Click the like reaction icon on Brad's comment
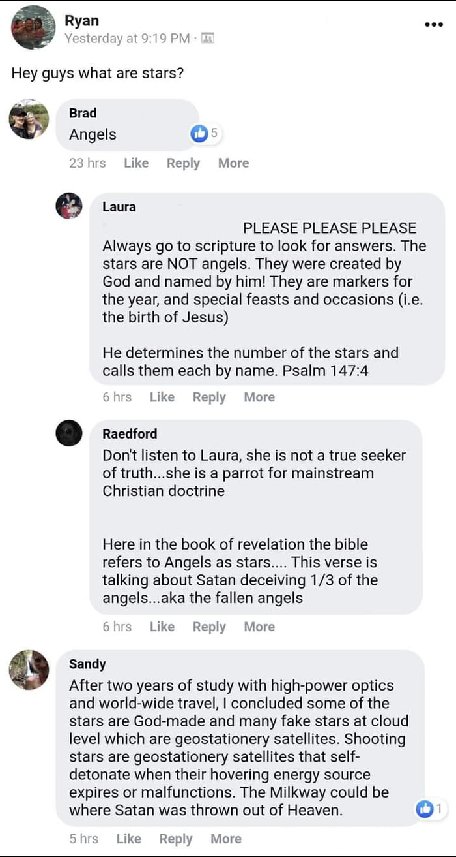Screen dimensions: 456x857 click(x=198, y=134)
